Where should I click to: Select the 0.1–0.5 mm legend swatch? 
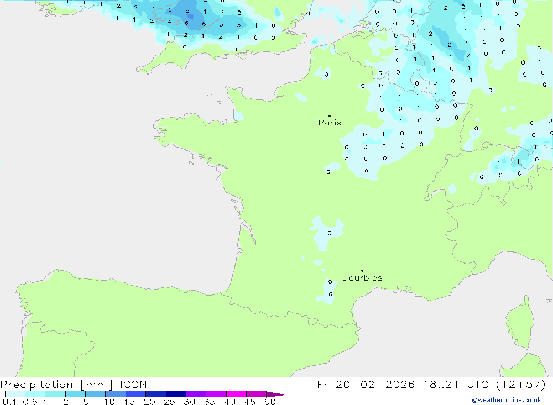click(15, 394)
